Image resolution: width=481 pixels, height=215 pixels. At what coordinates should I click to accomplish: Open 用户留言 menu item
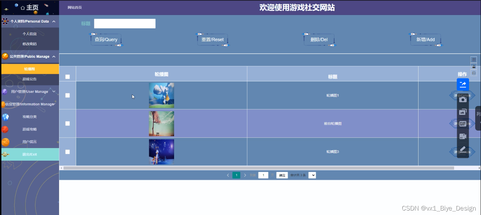[30, 142]
